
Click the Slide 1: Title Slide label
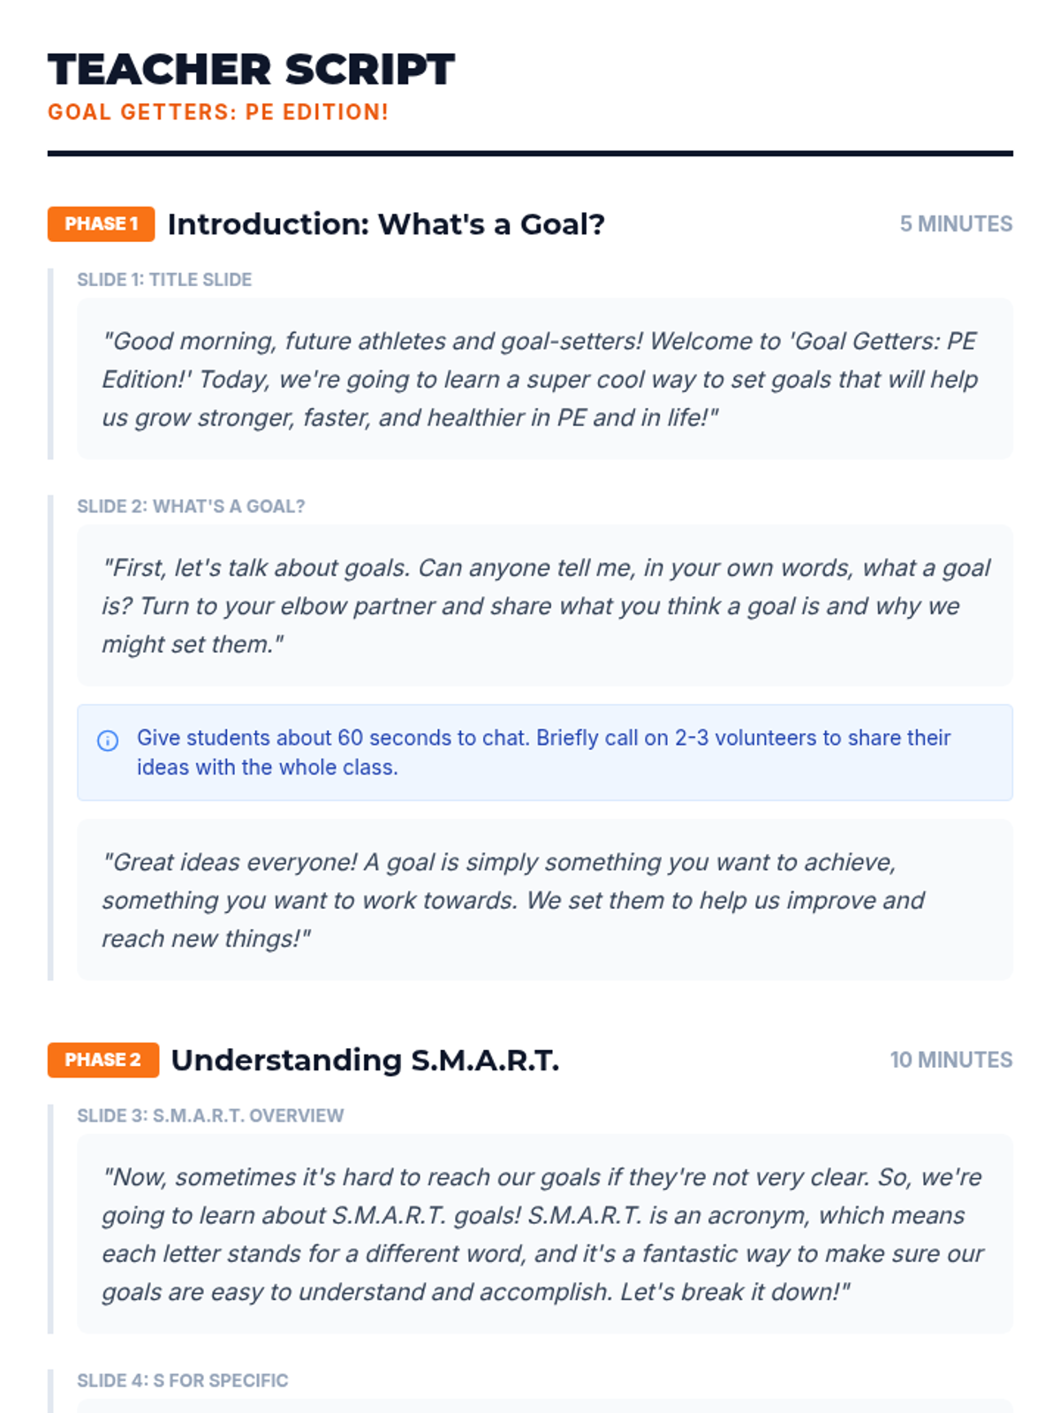pyautogui.click(x=164, y=280)
